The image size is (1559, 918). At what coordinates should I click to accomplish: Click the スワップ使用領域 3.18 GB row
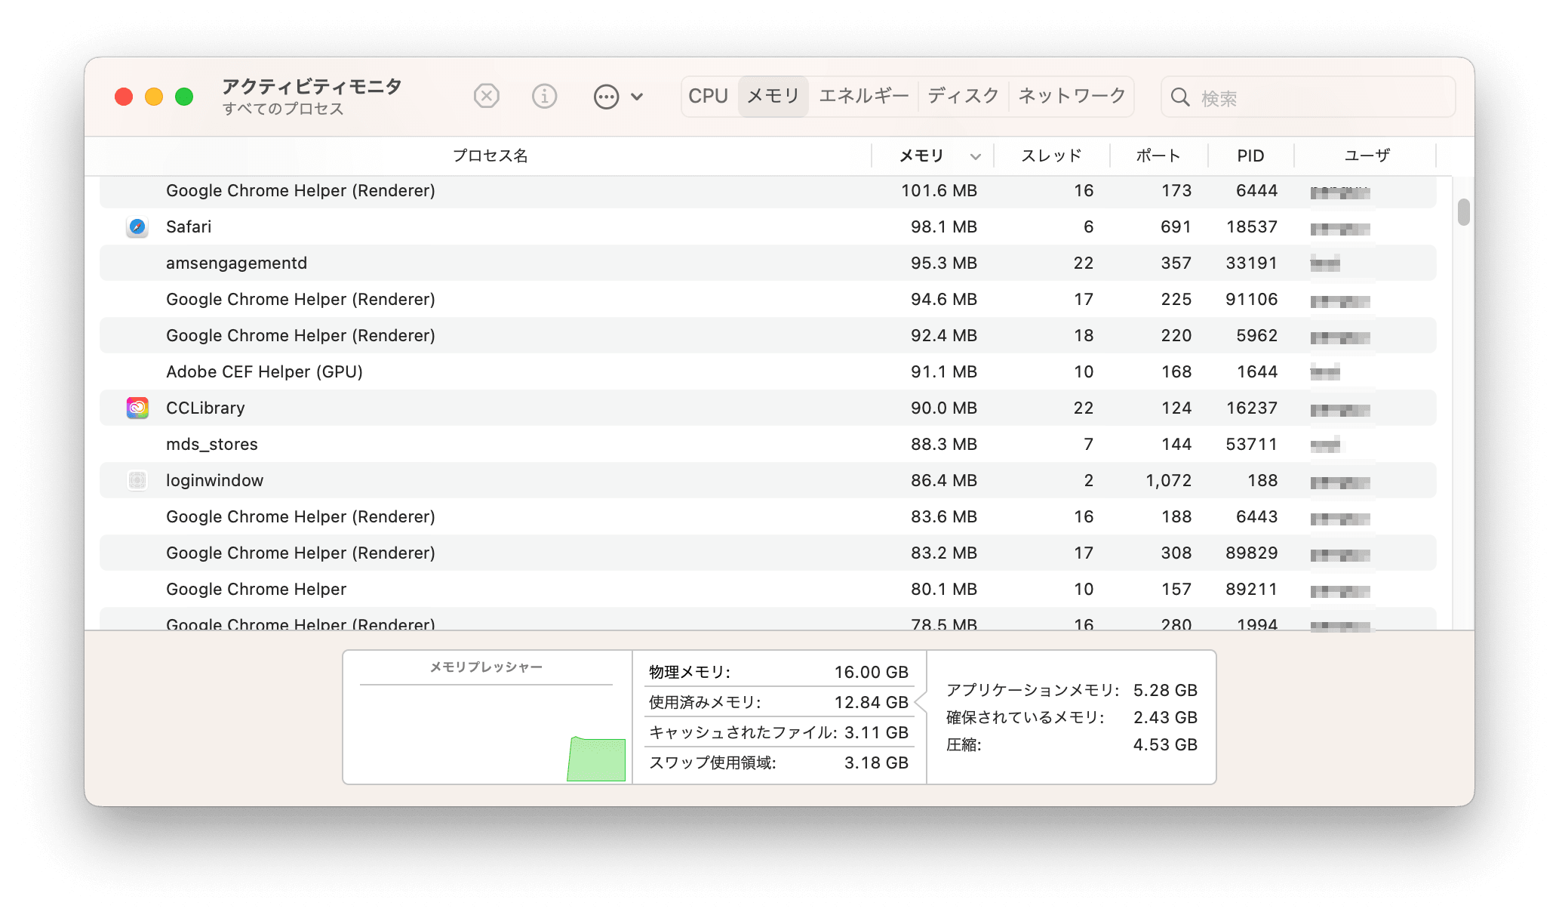click(779, 762)
